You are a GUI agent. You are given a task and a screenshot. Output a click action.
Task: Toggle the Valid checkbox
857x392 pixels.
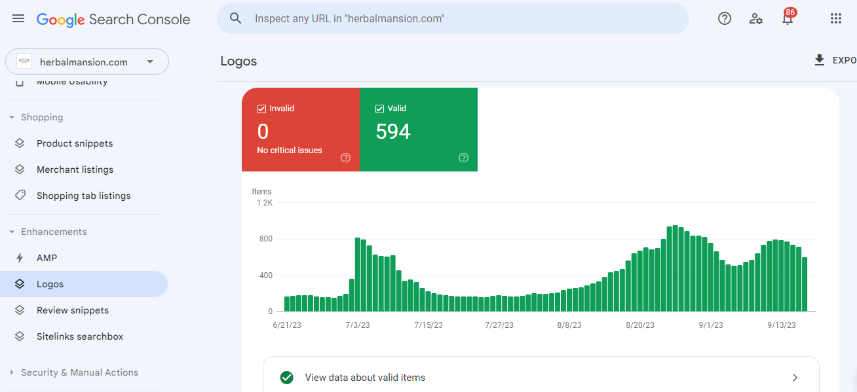(x=379, y=109)
